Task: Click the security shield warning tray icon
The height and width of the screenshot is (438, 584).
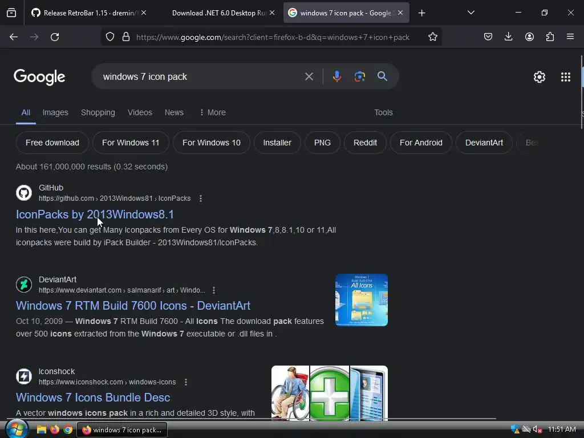Action: pyautogui.click(x=515, y=429)
